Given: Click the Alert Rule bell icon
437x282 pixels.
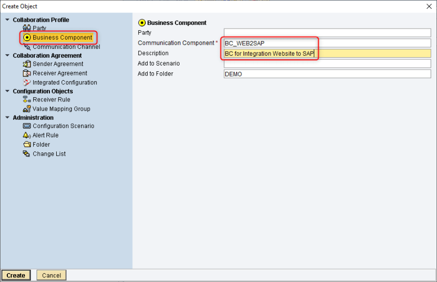Looking at the screenshot, I should [x=27, y=135].
